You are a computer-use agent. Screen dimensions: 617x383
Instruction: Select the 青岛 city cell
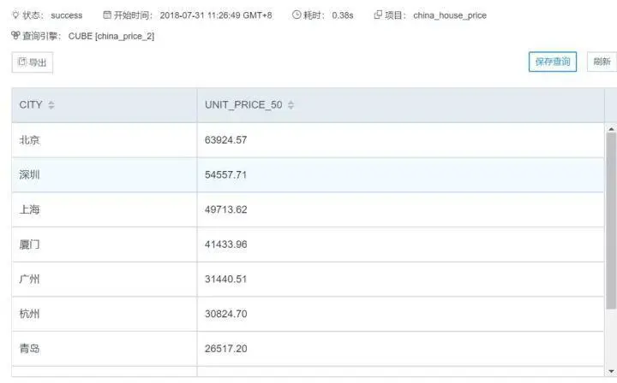tap(105, 349)
